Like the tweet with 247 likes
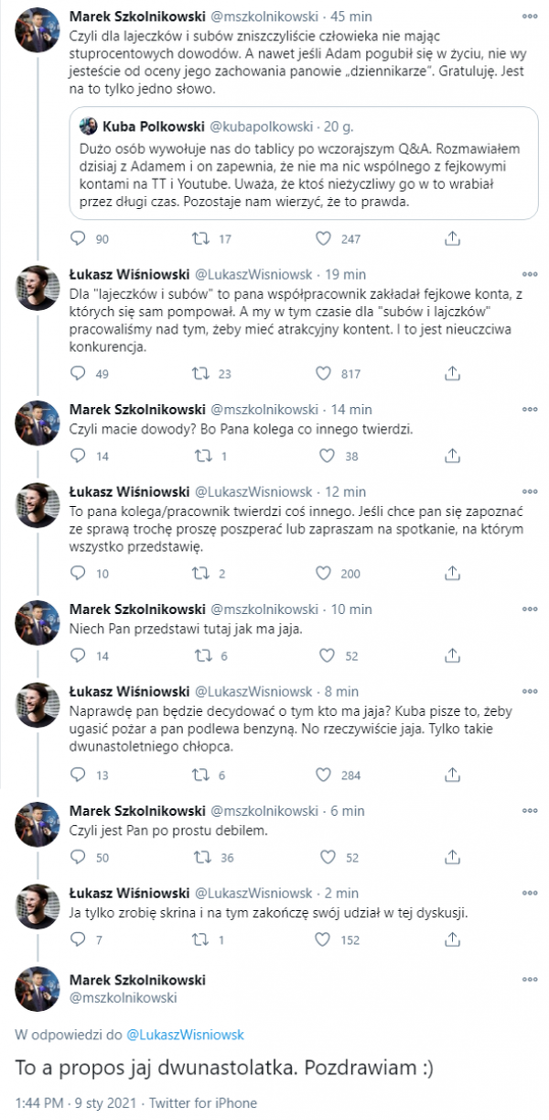The height and width of the screenshot is (1120, 549). [322, 239]
